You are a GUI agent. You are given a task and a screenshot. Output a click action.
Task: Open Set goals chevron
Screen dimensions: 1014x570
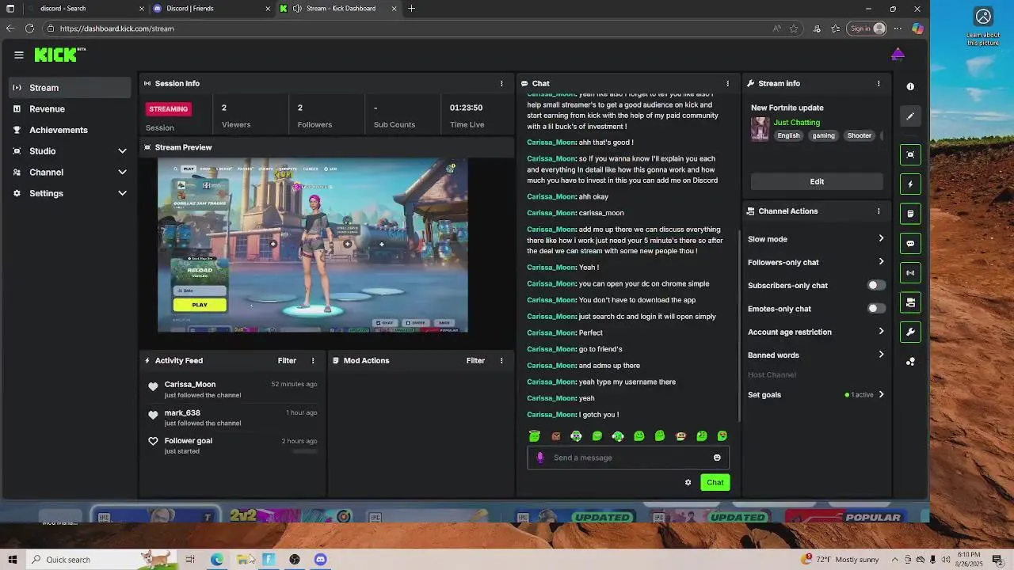881,394
